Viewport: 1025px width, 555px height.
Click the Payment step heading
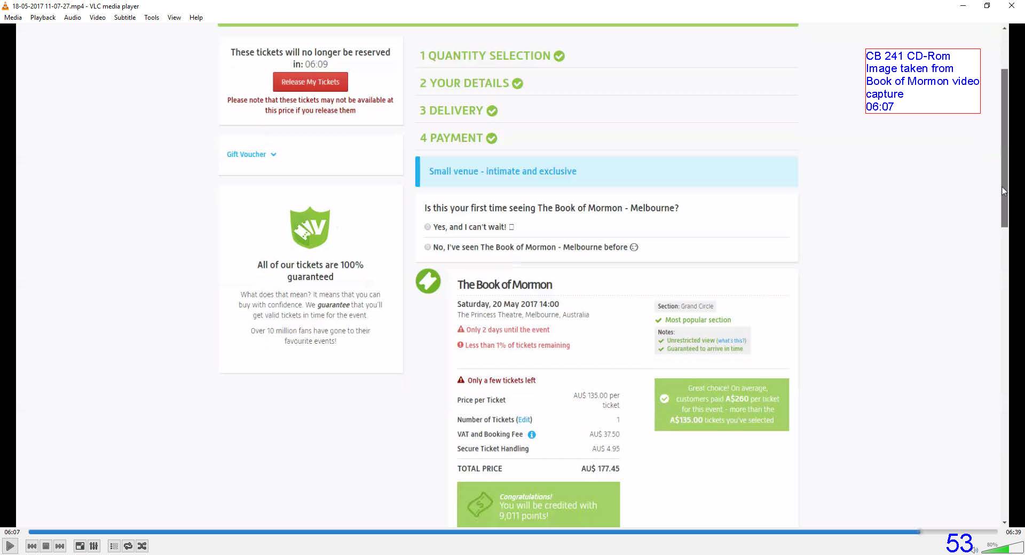coord(451,138)
